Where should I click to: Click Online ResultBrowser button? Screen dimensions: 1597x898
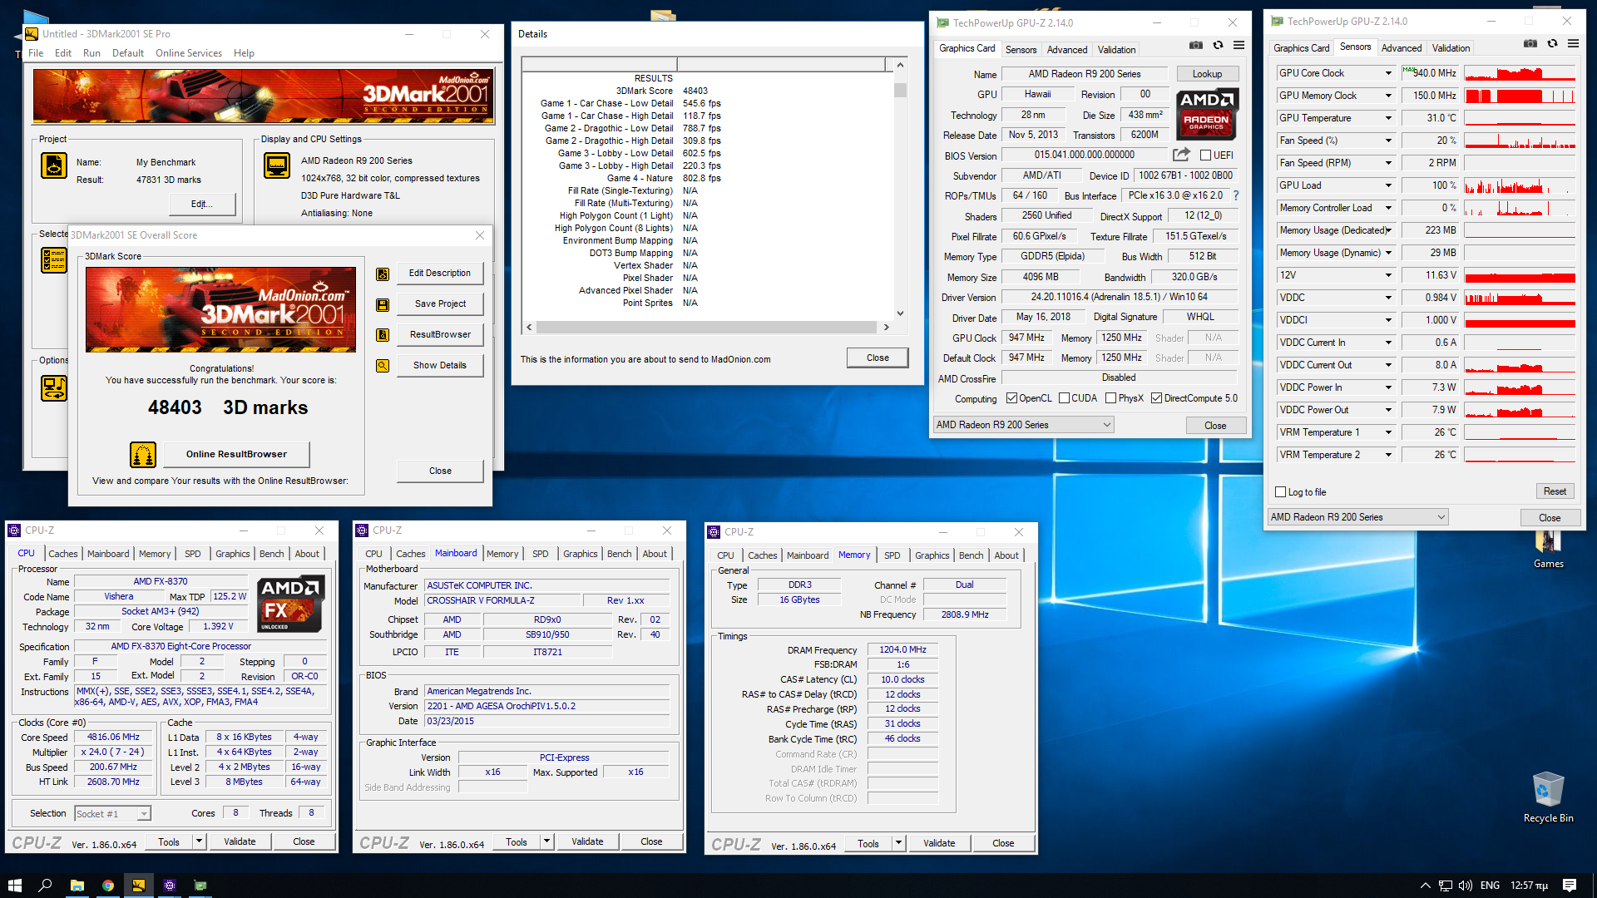(236, 455)
